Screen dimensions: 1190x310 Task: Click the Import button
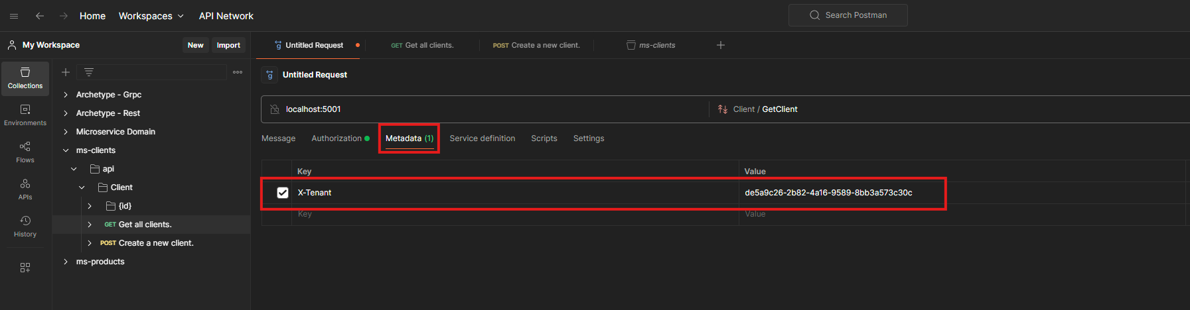coord(228,45)
